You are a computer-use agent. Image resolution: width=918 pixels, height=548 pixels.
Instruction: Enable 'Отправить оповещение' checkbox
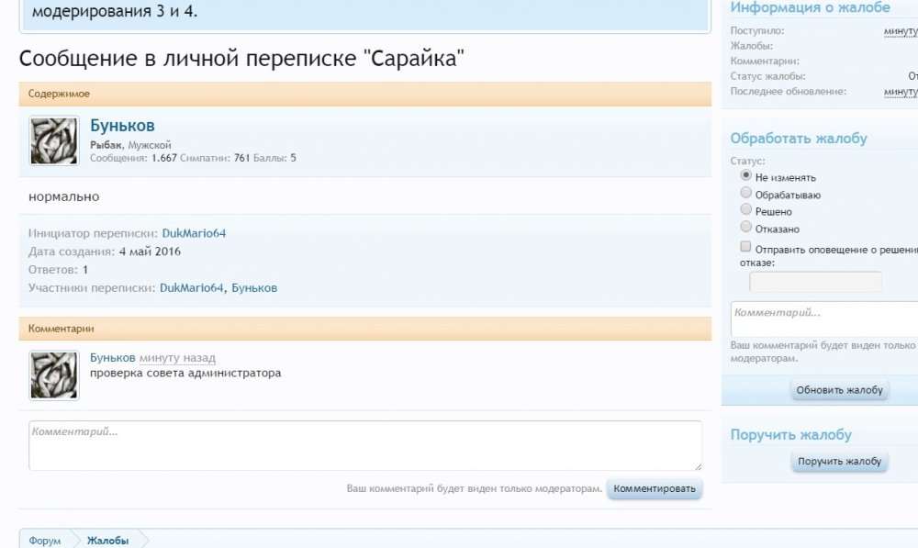coord(746,248)
